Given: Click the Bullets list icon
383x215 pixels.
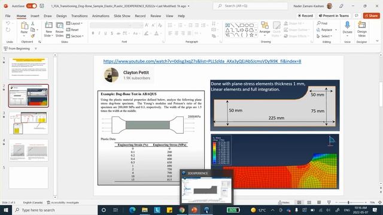Looking at the screenshot, I should [170, 25].
